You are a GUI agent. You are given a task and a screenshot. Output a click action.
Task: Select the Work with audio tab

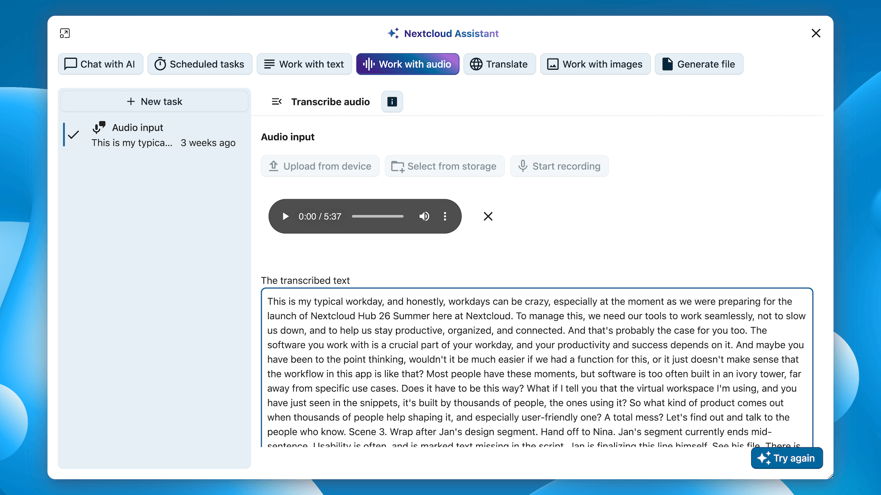click(x=407, y=64)
